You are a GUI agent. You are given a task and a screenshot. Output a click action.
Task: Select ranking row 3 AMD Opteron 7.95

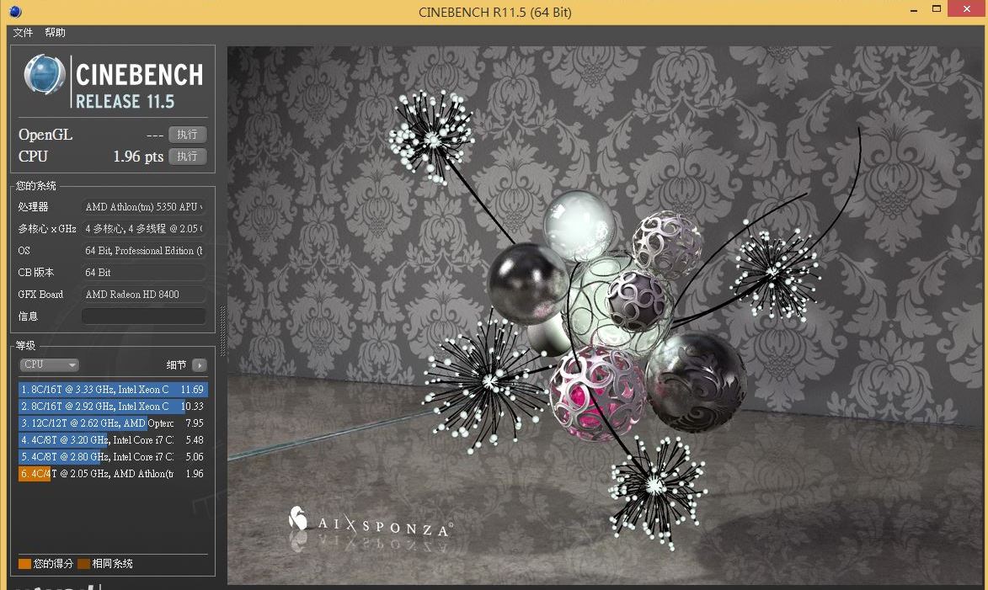[x=113, y=423]
